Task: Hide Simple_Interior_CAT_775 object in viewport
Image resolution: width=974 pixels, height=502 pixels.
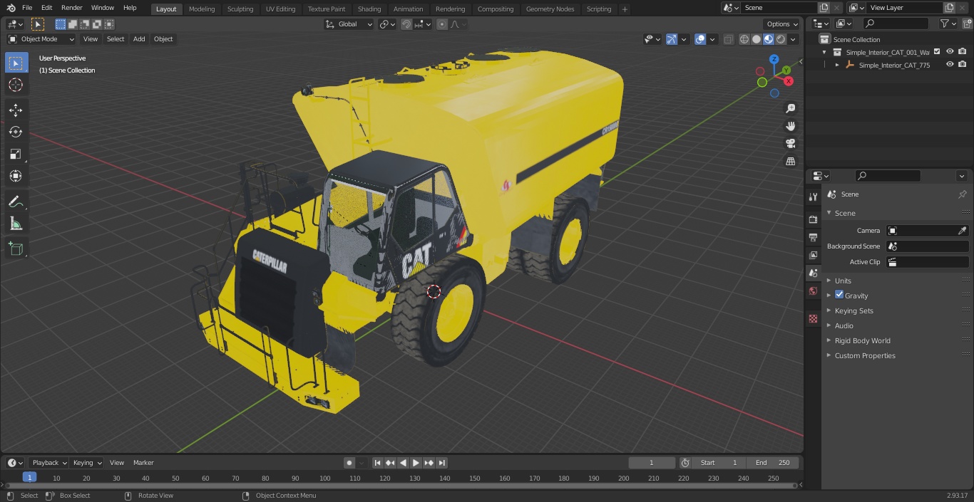Action: click(x=950, y=64)
